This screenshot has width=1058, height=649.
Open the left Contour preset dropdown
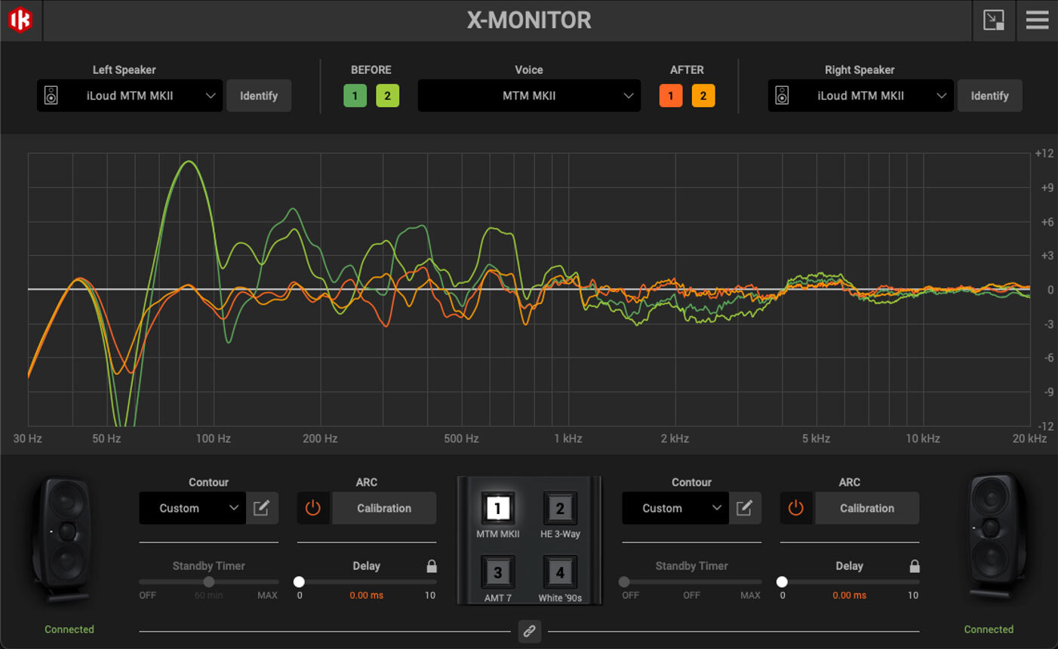click(x=192, y=508)
